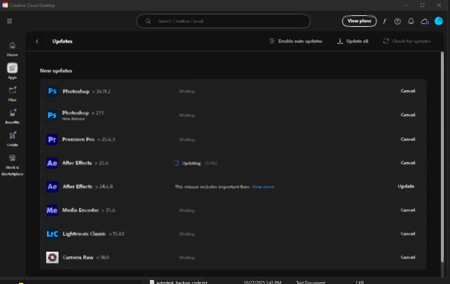Open the View more link
Screen dimensions: 450x284
point(263,187)
